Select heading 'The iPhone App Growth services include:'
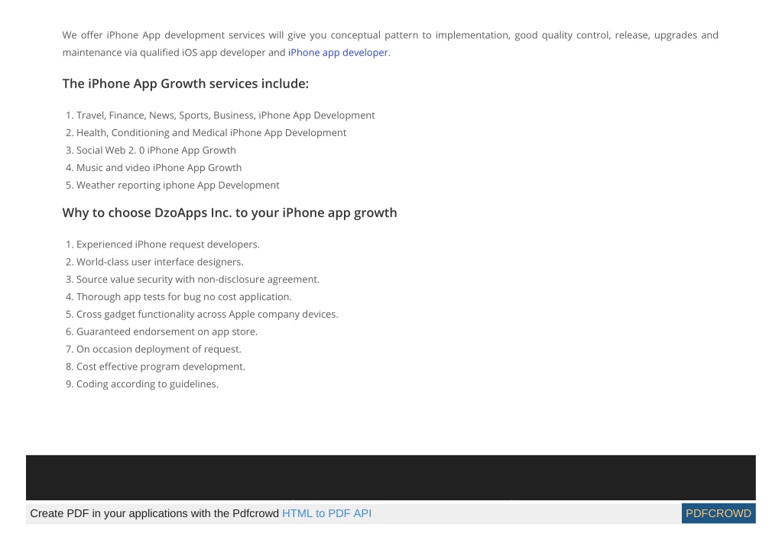Viewport: 782px width, 553px height. [186, 83]
